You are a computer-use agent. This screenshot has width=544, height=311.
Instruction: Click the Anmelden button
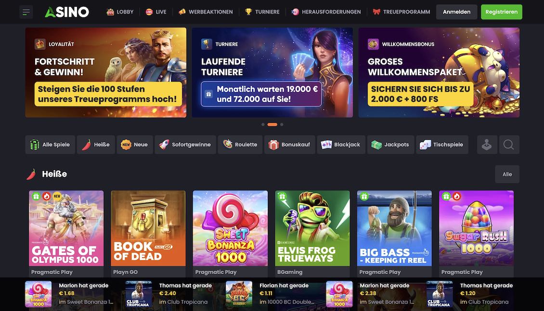(x=456, y=12)
